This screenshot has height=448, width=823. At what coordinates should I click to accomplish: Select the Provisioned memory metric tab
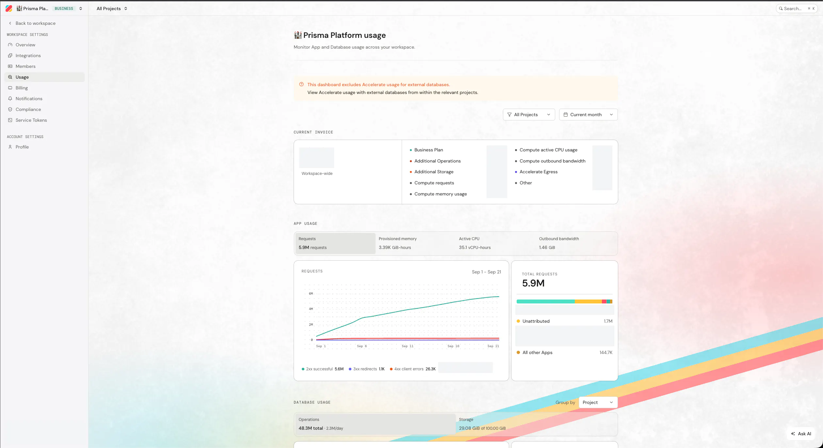coord(415,243)
